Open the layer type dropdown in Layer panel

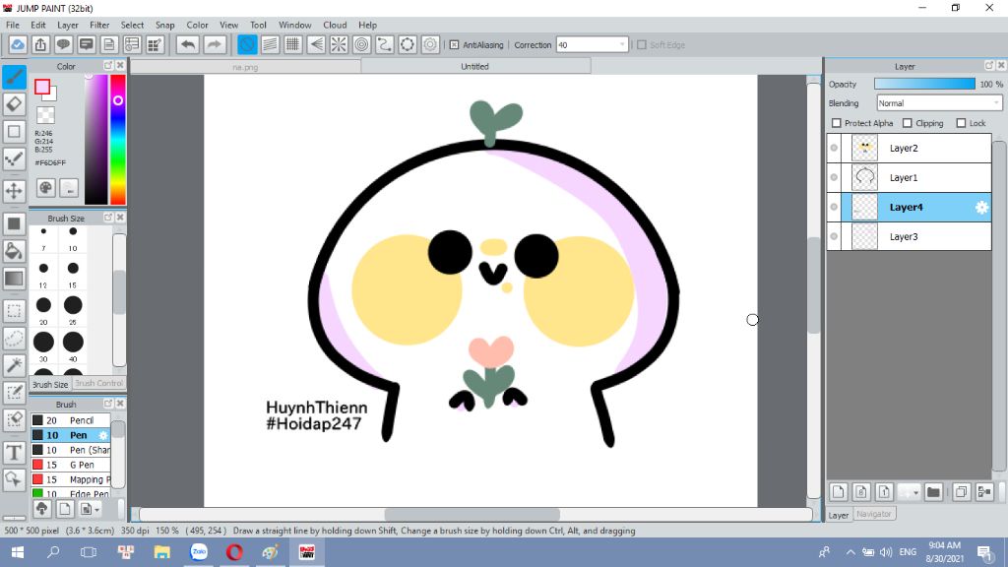pos(910,492)
